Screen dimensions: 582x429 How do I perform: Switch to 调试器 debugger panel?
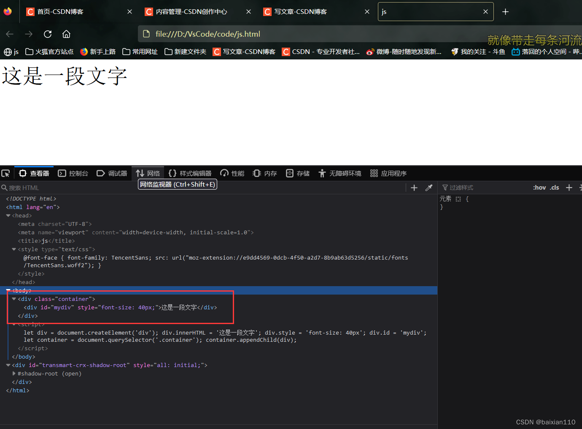point(112,173)
